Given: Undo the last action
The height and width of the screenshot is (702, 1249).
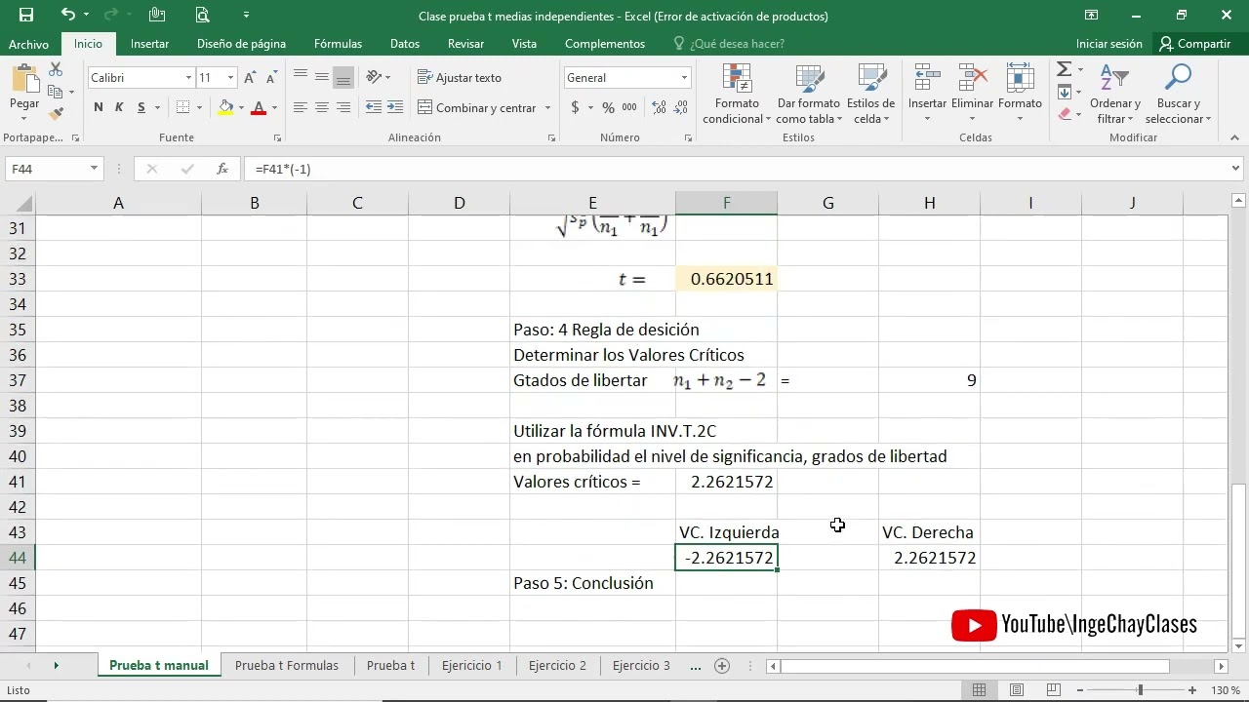Looking at the screenshot, I should coord(67,15).
